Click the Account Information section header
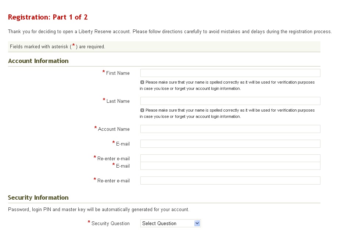 tap(38, 61)
